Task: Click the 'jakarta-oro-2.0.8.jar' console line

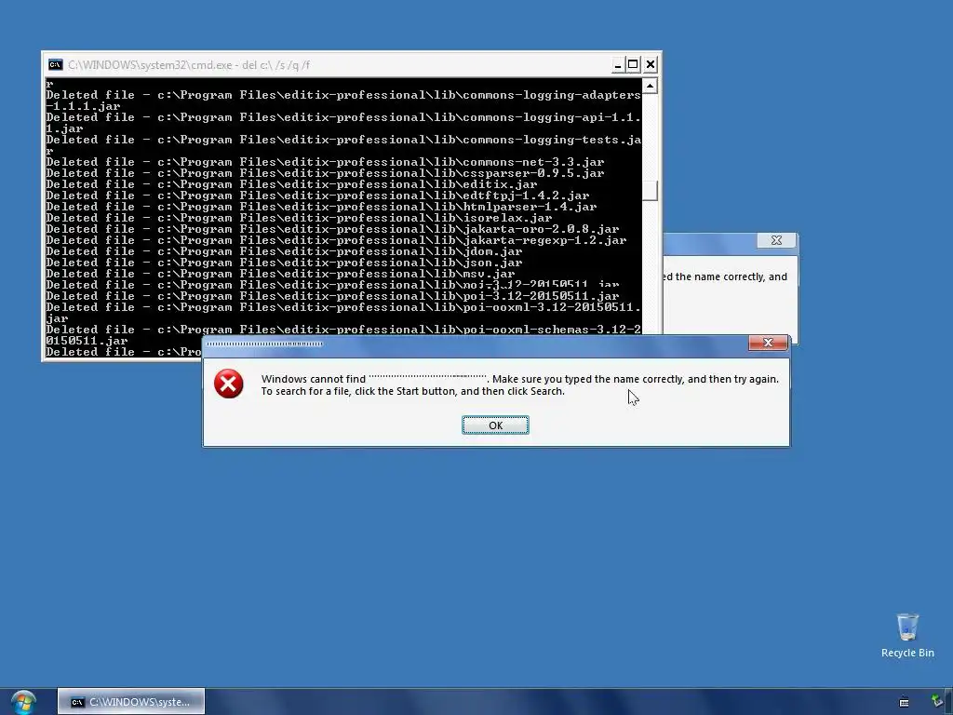Action: tap(332, 229)
